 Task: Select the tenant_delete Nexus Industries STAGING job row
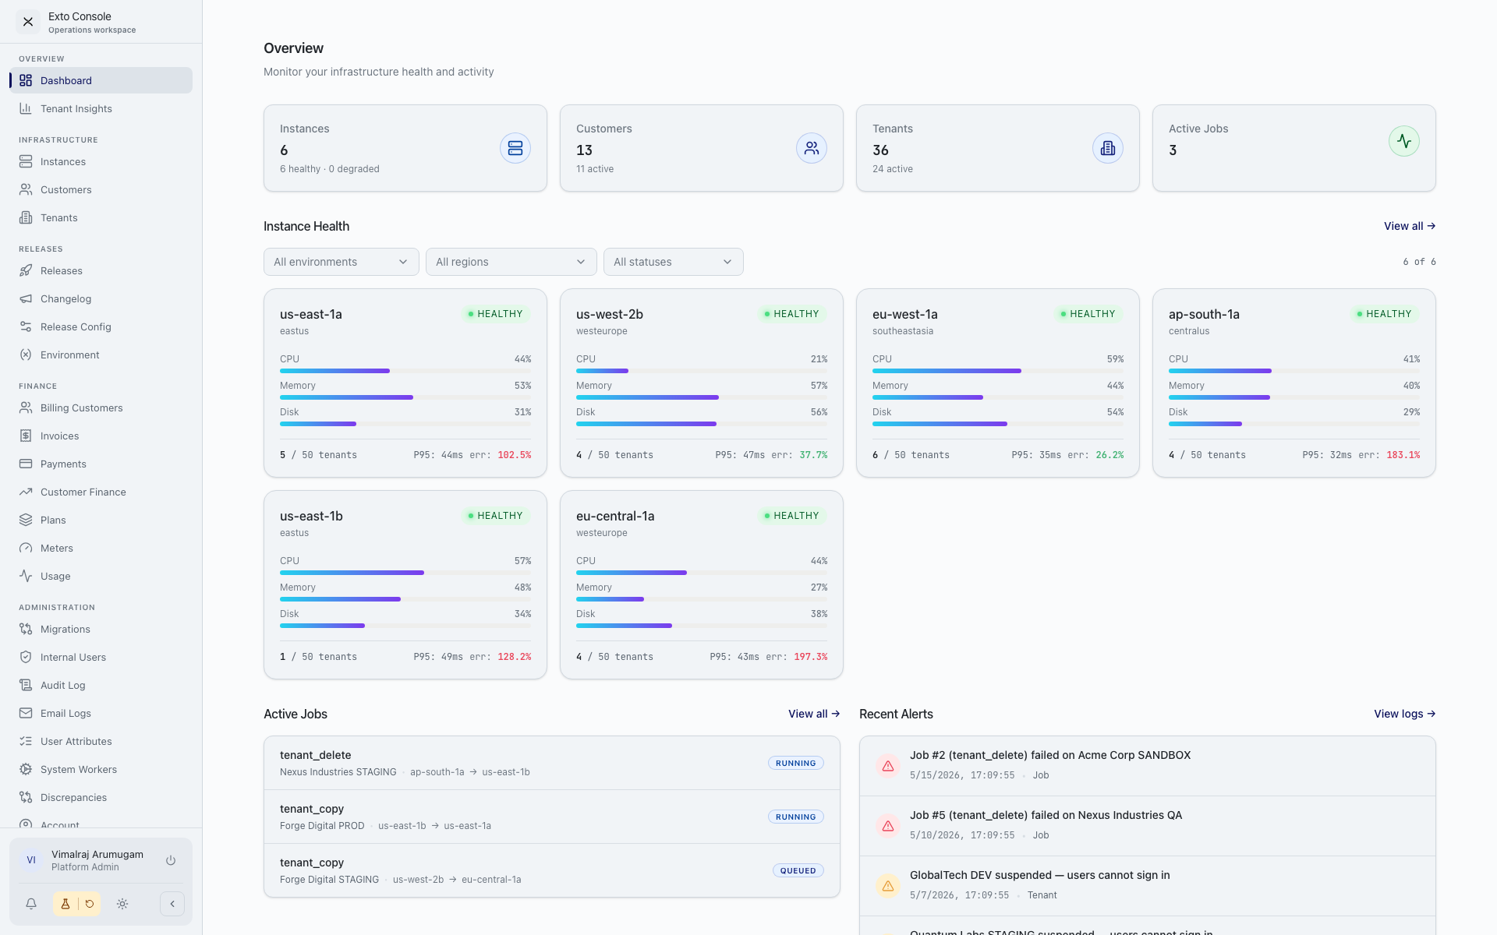click(552, 763)
